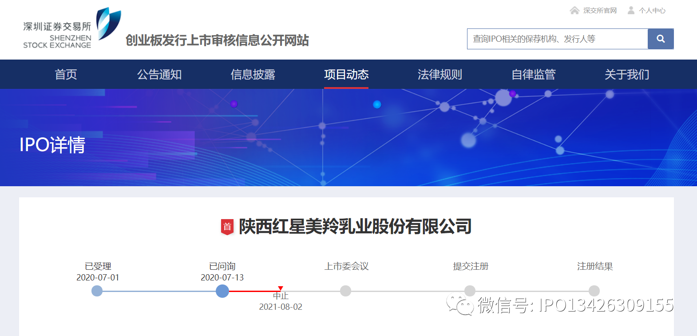Click the Shenzhen Stock Exchange logo
697x336 pixels.
(72, 28)
